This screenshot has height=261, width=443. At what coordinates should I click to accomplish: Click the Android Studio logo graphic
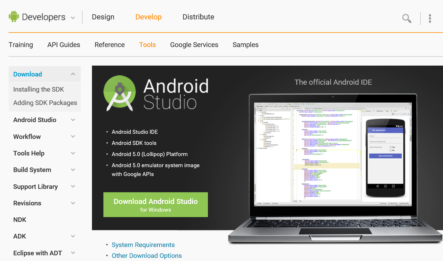[x=119, y=94]
